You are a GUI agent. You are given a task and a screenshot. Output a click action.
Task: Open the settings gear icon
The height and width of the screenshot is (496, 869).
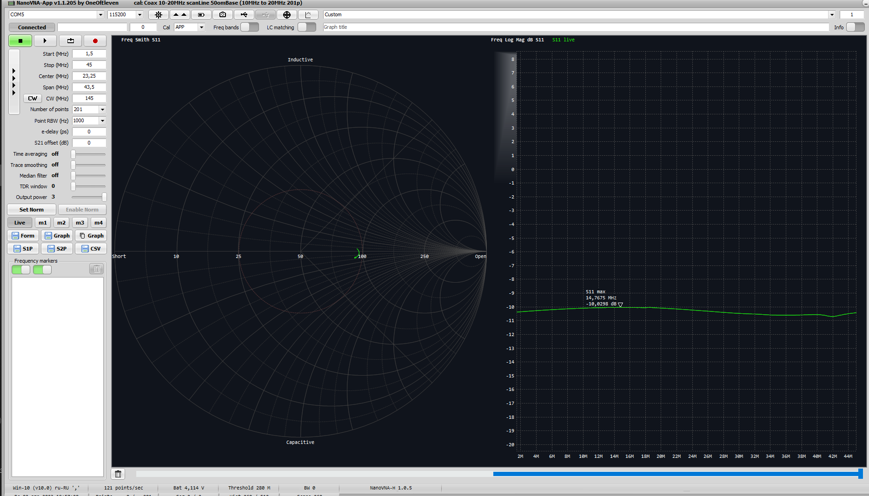[x=159, y=14]
